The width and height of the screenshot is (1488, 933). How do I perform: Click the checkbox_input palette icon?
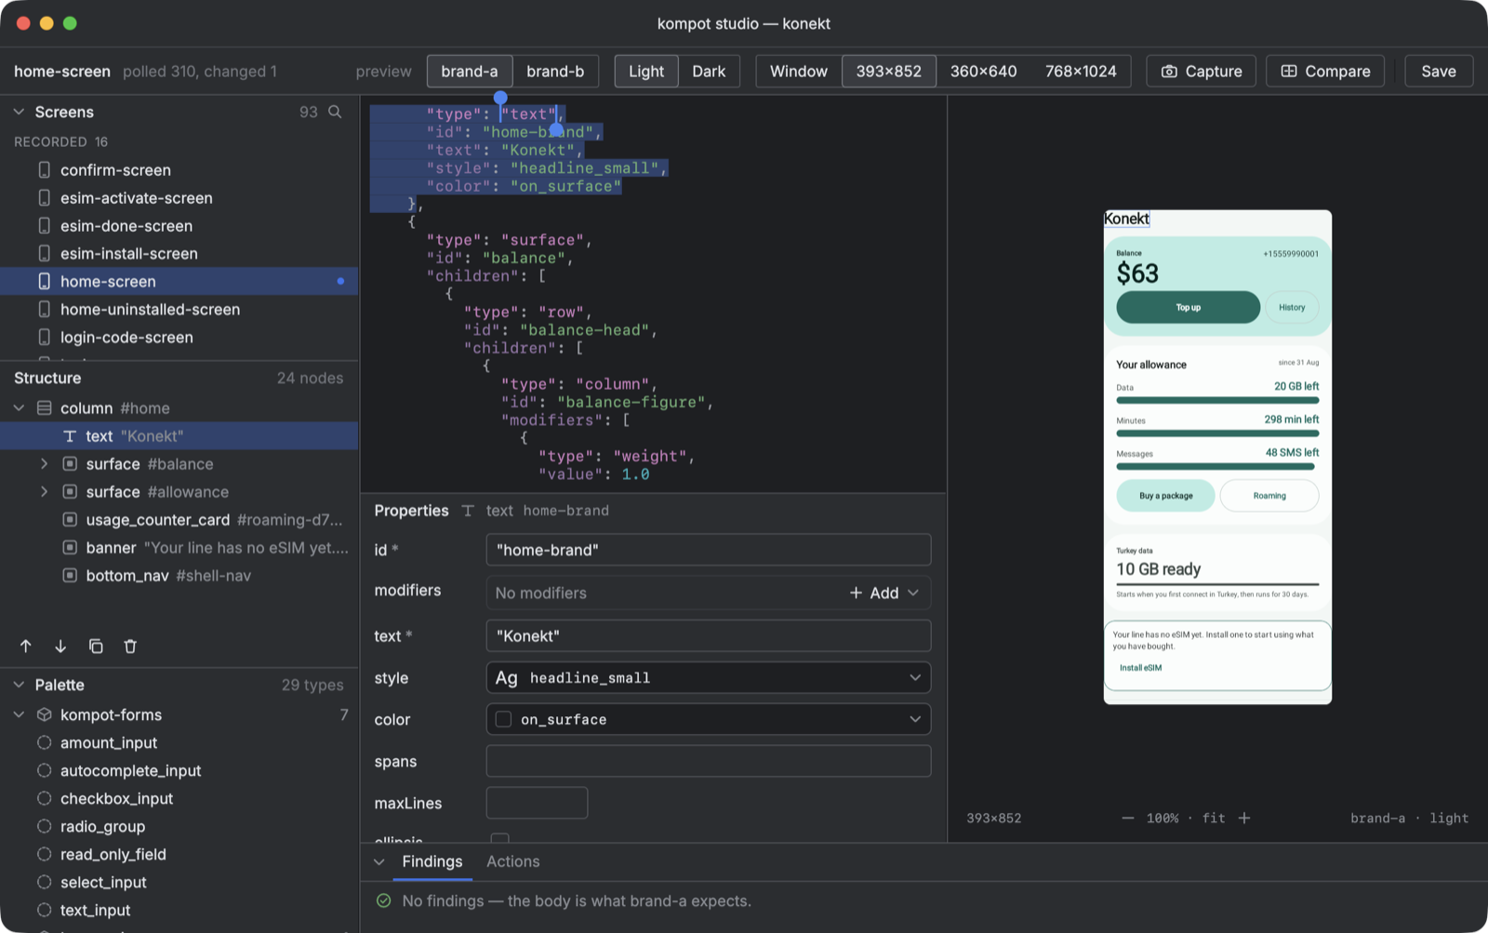[x=44, y=799]
